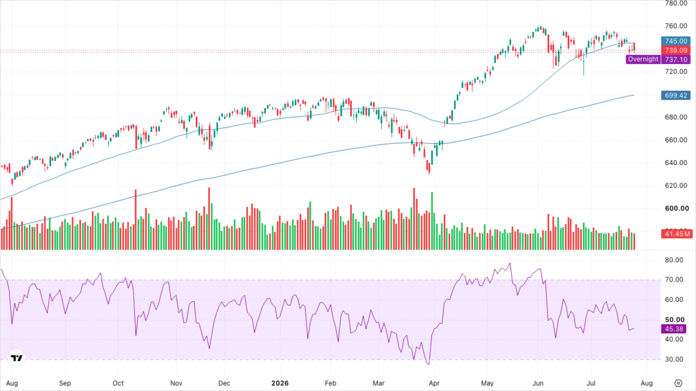Click the Oct label on time axis
Screen dimensions: 696x391
click(118, 383)
